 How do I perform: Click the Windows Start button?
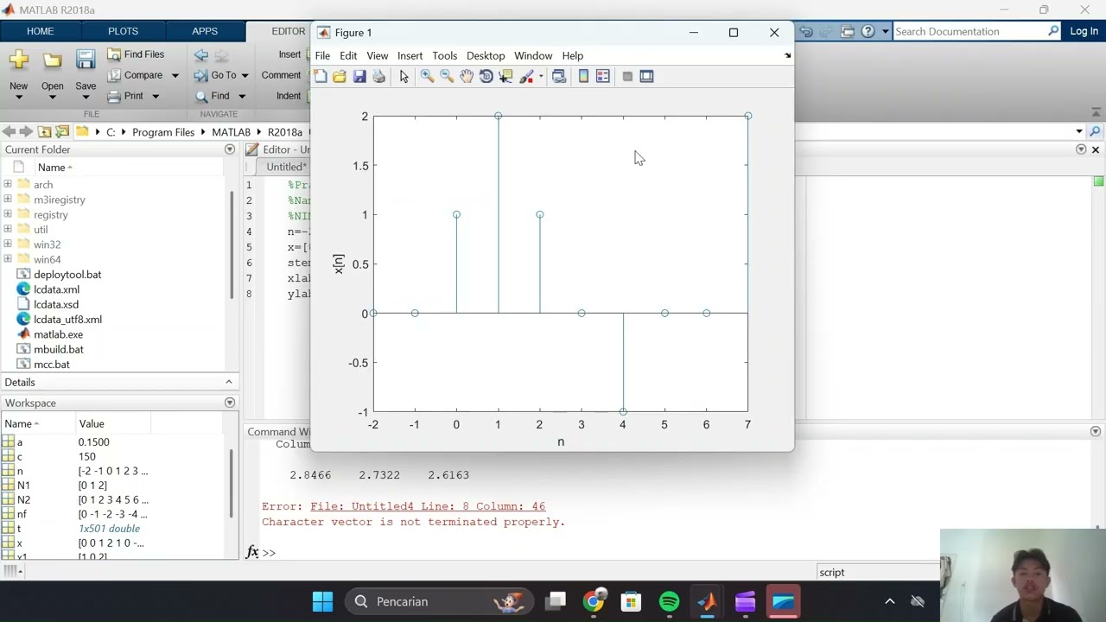click(x=322, y=601)
